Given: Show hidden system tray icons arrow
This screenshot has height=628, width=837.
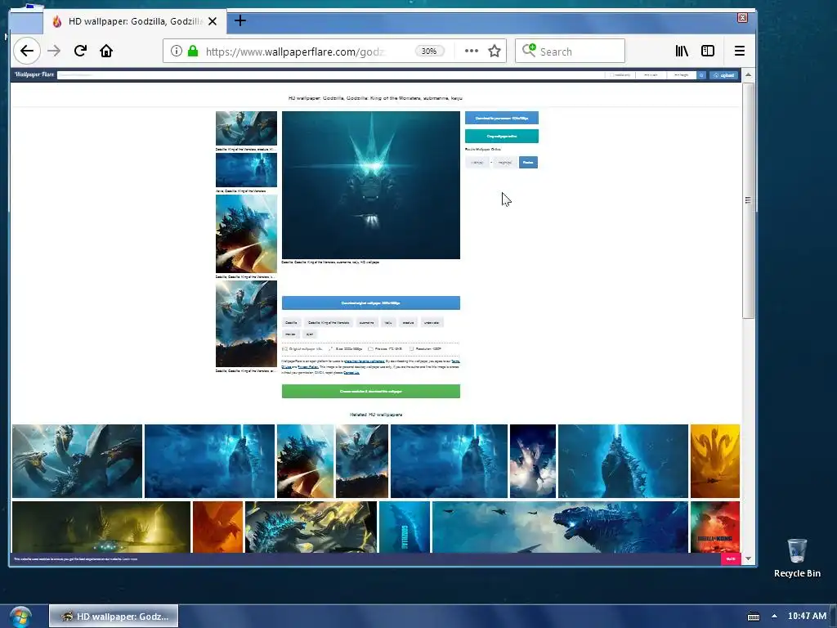Looking at the screenshot, I should pos(774,617).
